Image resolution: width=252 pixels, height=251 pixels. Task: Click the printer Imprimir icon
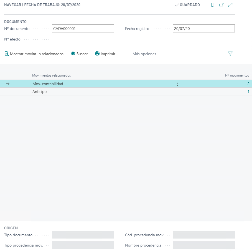(x=97, y=54)
